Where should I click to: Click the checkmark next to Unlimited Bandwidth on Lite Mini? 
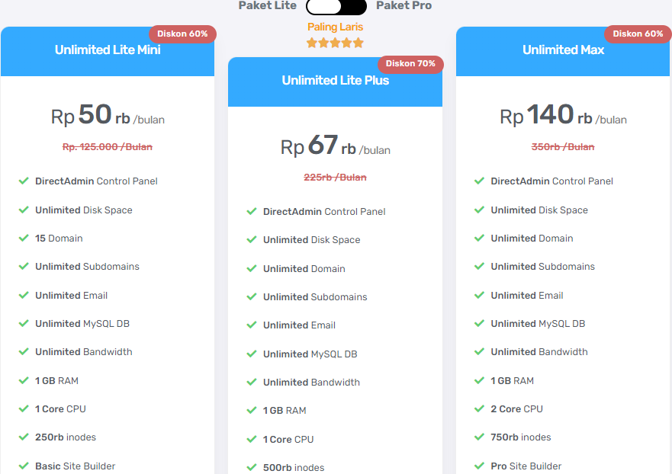coord(22,352)
